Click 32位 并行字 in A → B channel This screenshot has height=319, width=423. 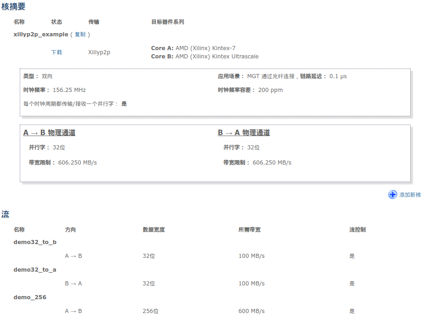(x=59, y=148)
